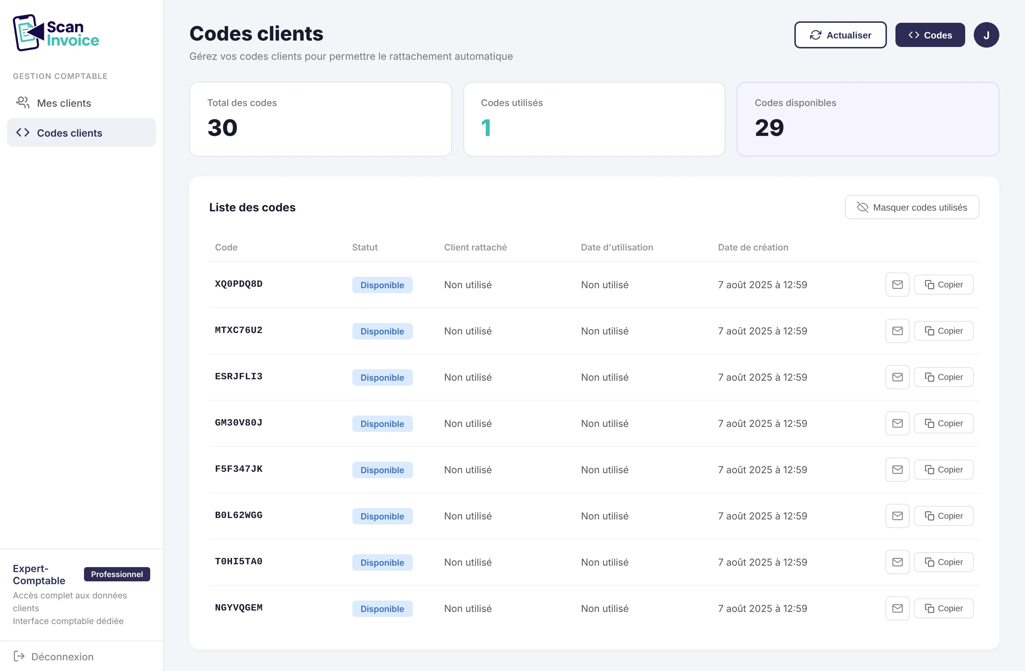Screen dimensions: 1025x671
Task: Click the Codes utilisés counter card
Action: (594, 119)
